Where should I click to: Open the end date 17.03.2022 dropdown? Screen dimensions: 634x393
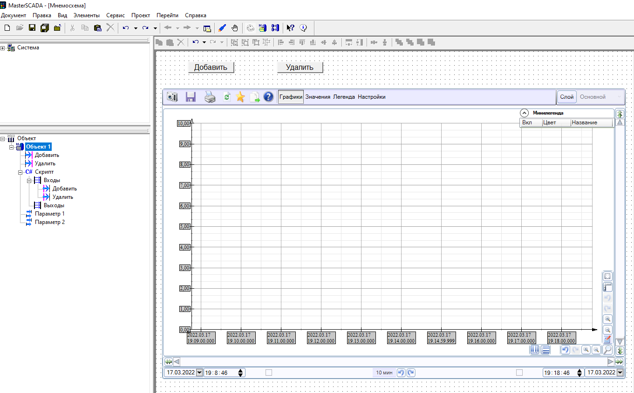coord(620,373)
